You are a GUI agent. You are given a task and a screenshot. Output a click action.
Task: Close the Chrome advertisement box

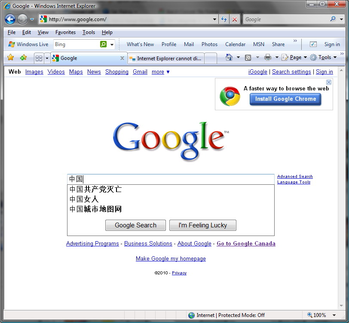329,82
